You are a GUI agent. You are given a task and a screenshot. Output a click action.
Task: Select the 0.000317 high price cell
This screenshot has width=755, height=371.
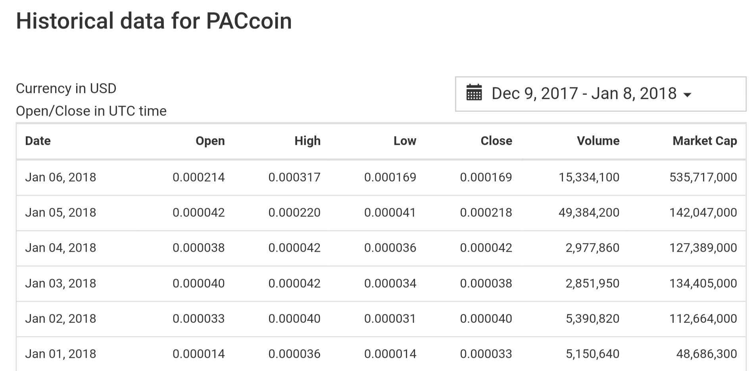pos(294,177)
